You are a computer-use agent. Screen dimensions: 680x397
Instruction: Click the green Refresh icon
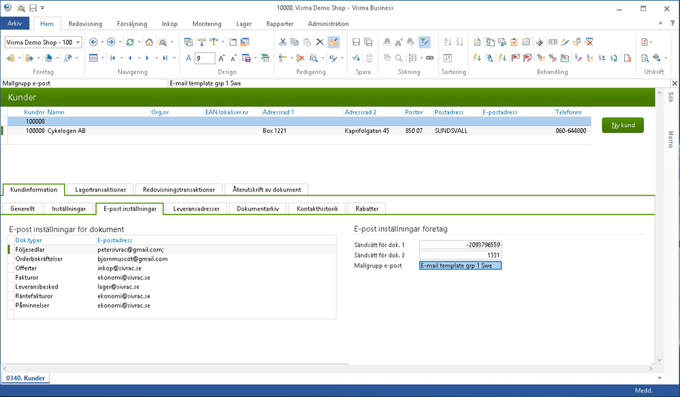click(129, 42)
